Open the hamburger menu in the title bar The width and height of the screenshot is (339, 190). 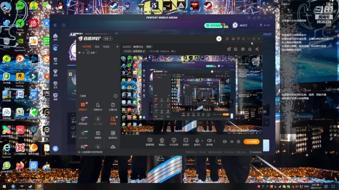pyautogui.click(x=243, y=39)
